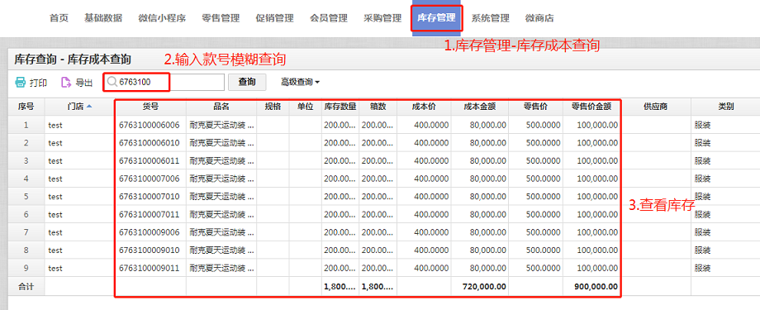Image resolution: width=760 pixels, height=310 pixels.
Task: Click product name cell in row 6763100006010
Action: (221, 143)
